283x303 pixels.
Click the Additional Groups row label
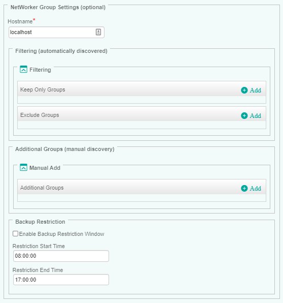click(x=42, y=188)
